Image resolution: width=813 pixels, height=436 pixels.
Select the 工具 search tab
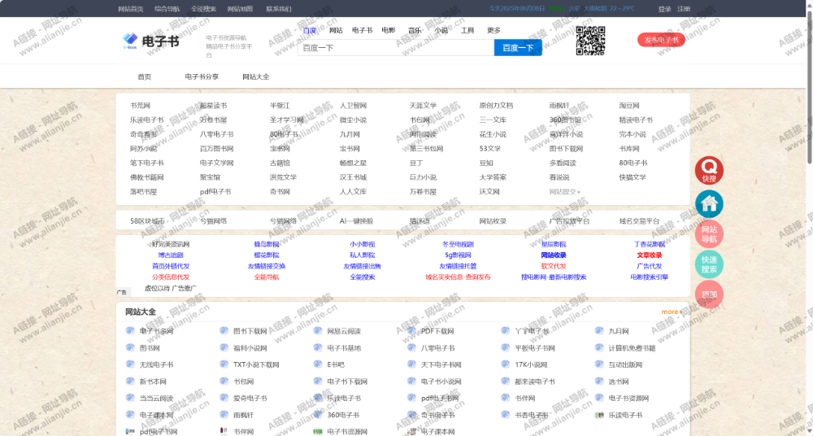pyautogui.click(x=467, y=30)
